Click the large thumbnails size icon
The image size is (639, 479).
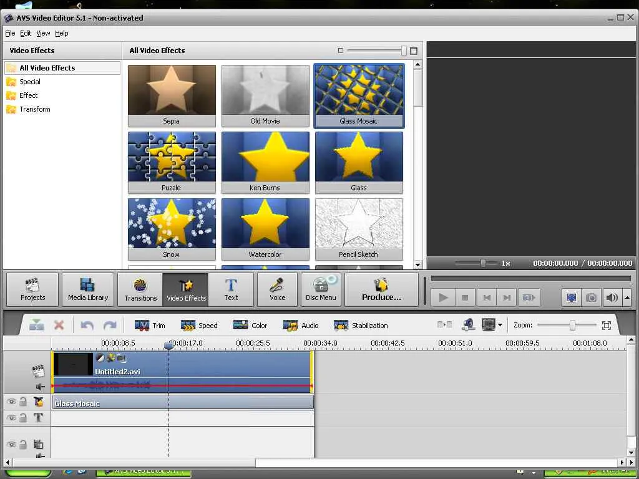(414, 51)
